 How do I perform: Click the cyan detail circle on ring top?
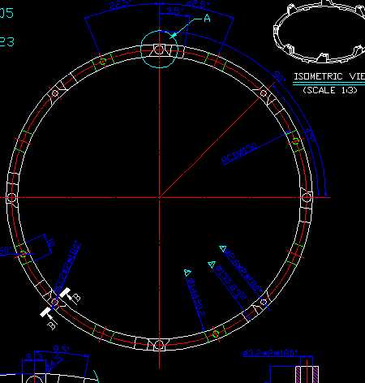point(160,49)
